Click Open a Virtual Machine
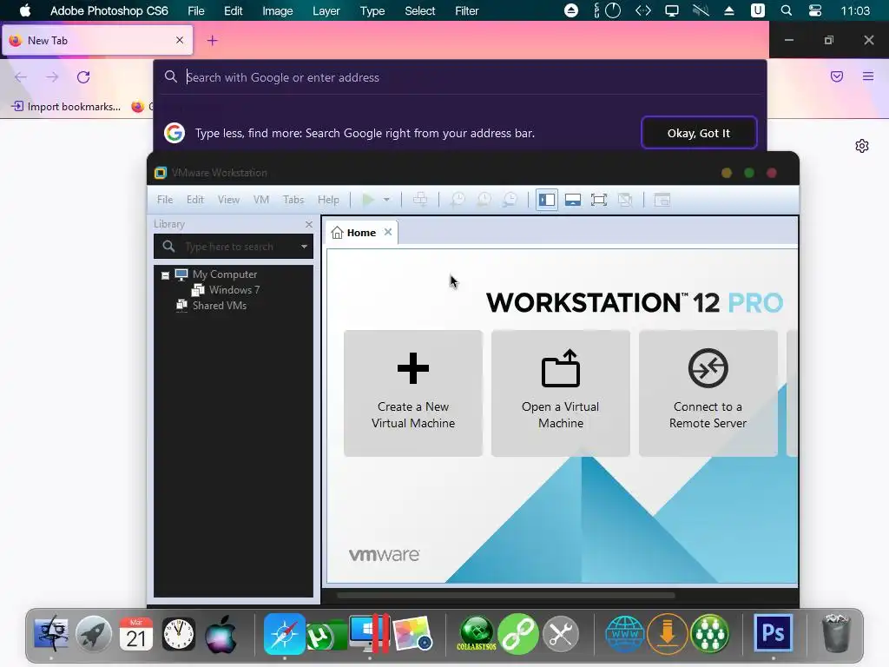Image resolution: width=889 pixels, height=667 pixels. pos(561,393)
